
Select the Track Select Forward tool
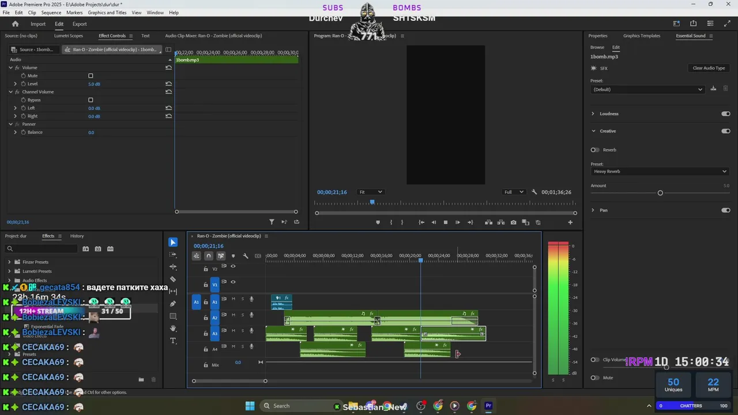(x=173, y=254)
